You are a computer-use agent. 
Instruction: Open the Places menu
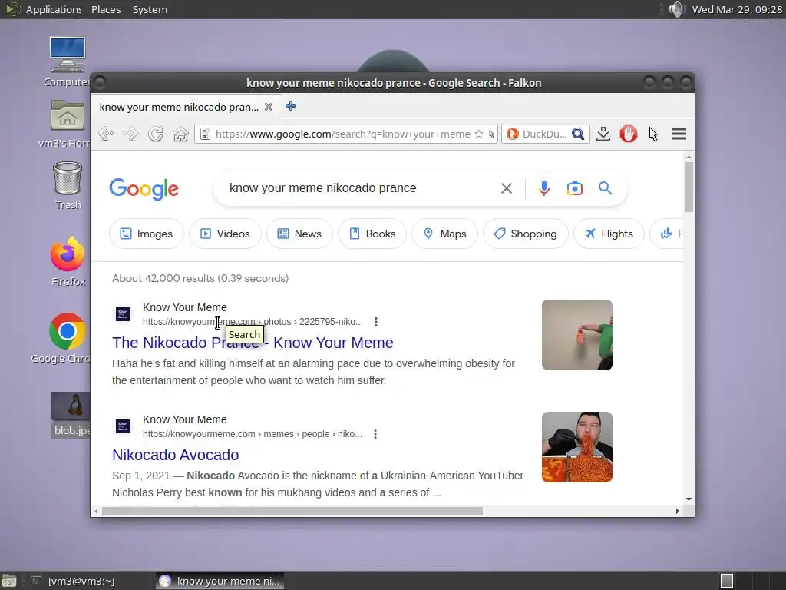(106, 9)
